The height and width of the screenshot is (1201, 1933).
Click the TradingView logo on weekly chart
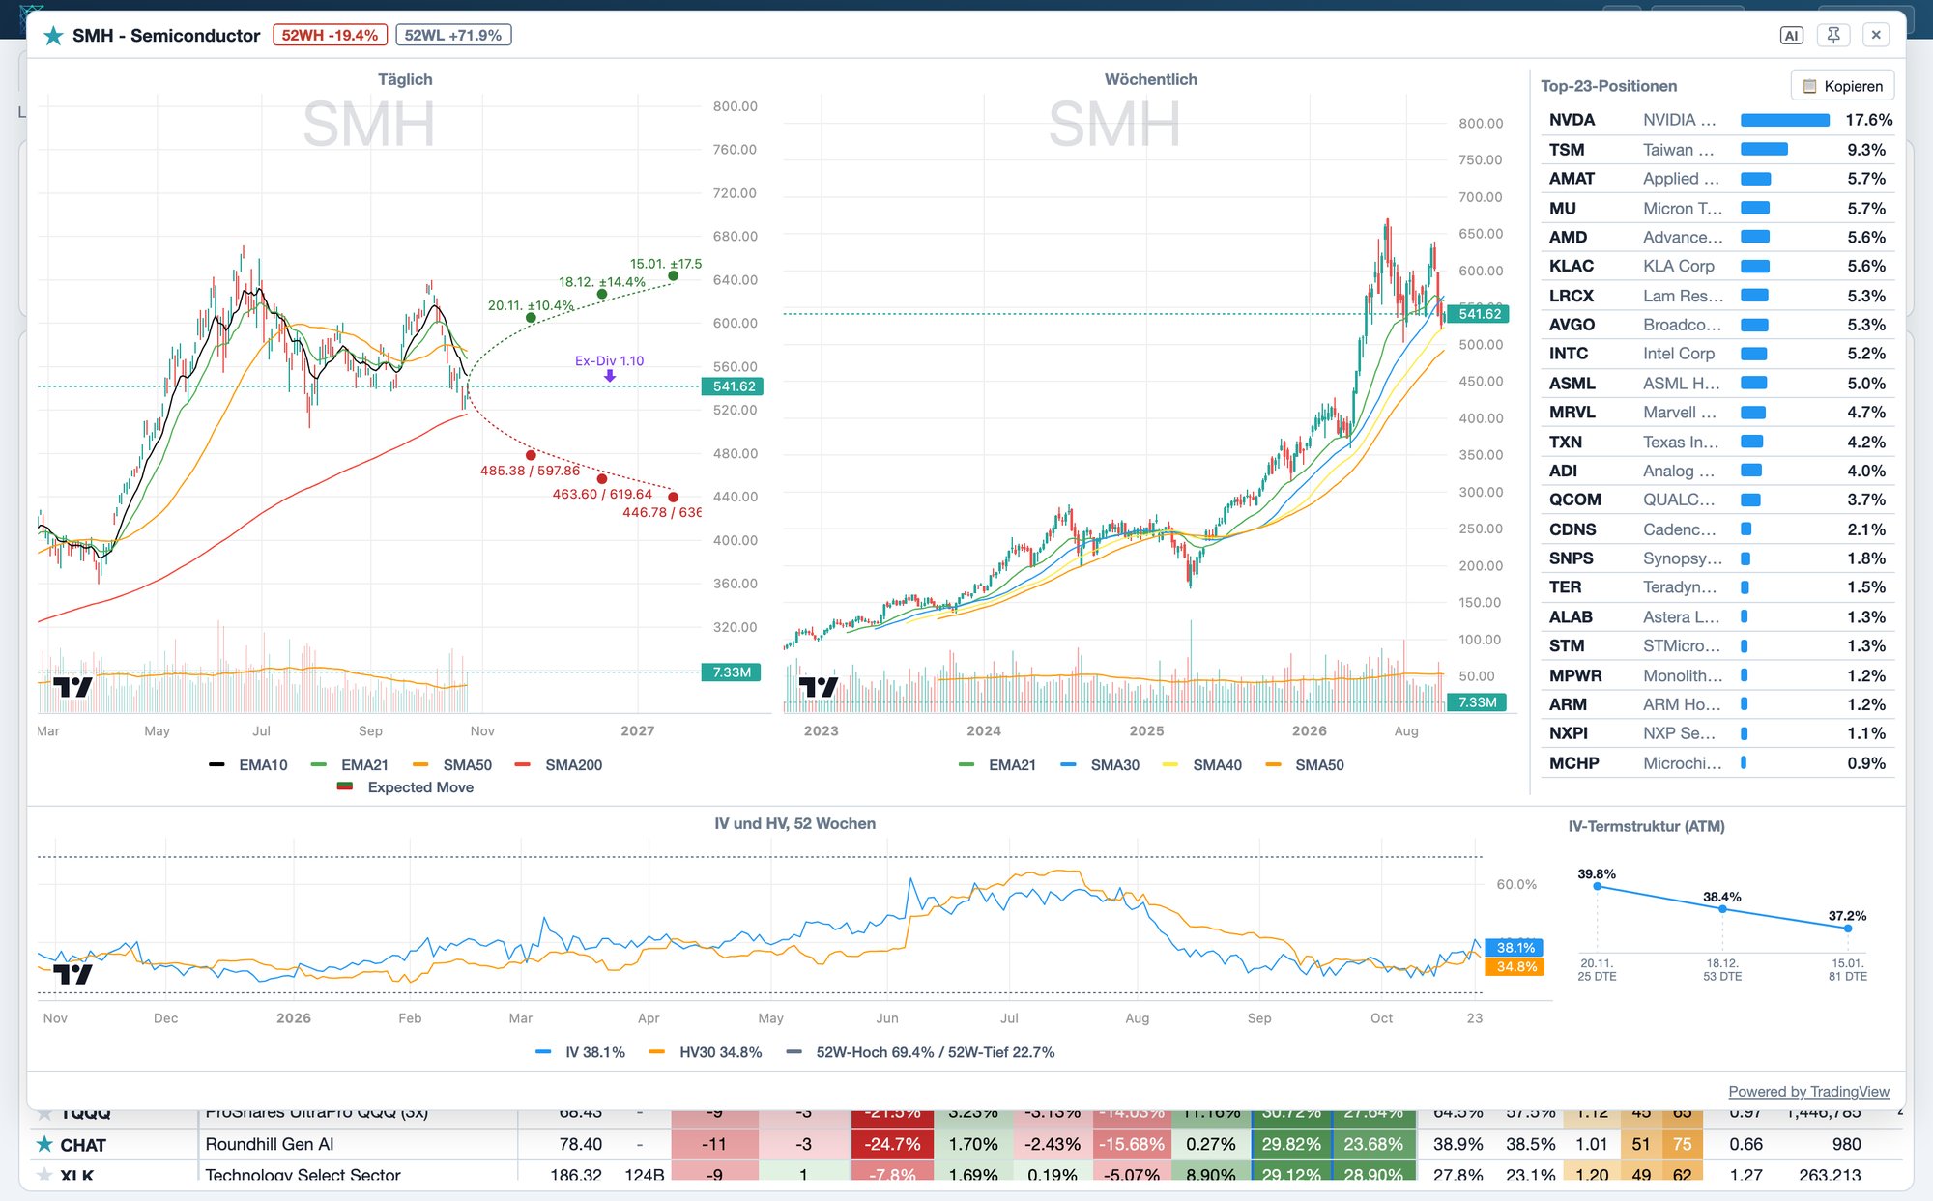tap(819, 687)
